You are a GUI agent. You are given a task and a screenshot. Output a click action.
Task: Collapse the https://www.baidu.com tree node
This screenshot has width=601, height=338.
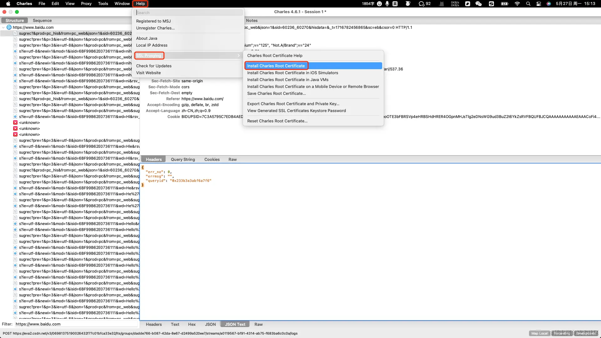3,28
